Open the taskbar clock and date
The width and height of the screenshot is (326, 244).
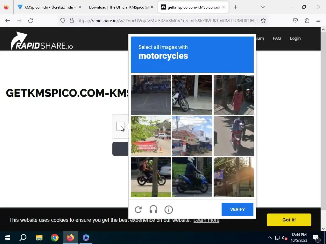pyautogui.click(x=299, y=238)
